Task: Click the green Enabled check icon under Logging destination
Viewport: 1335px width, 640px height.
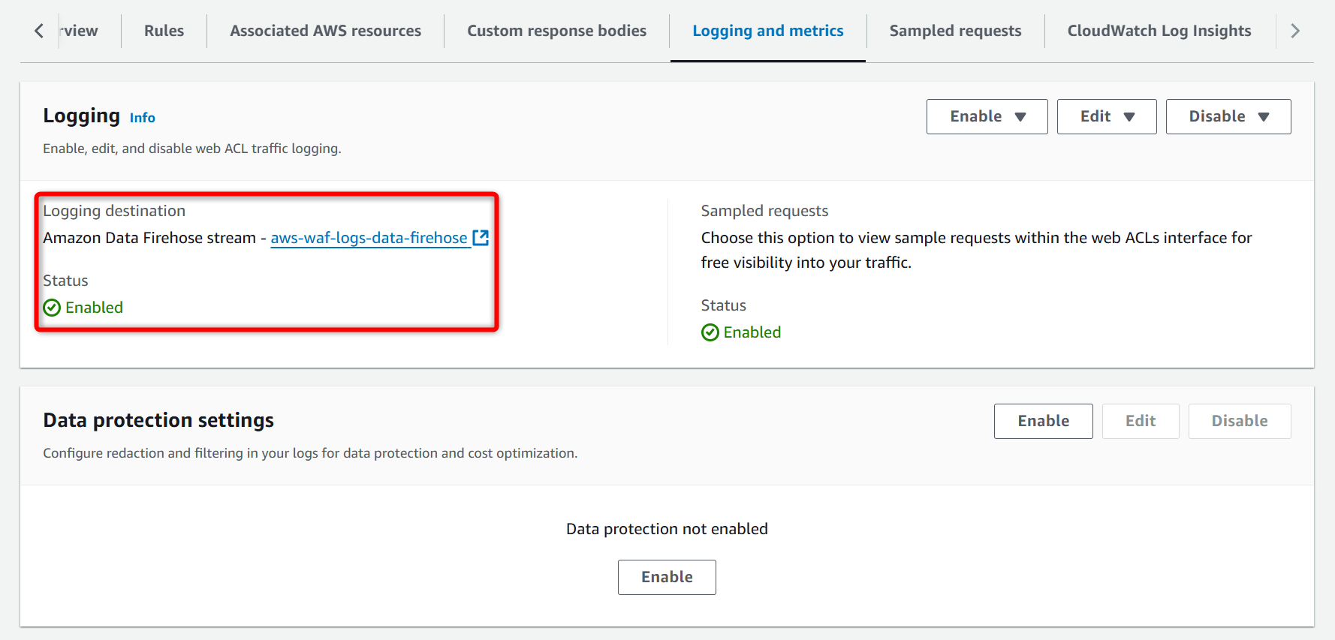Action: click(x=52, y=308)
